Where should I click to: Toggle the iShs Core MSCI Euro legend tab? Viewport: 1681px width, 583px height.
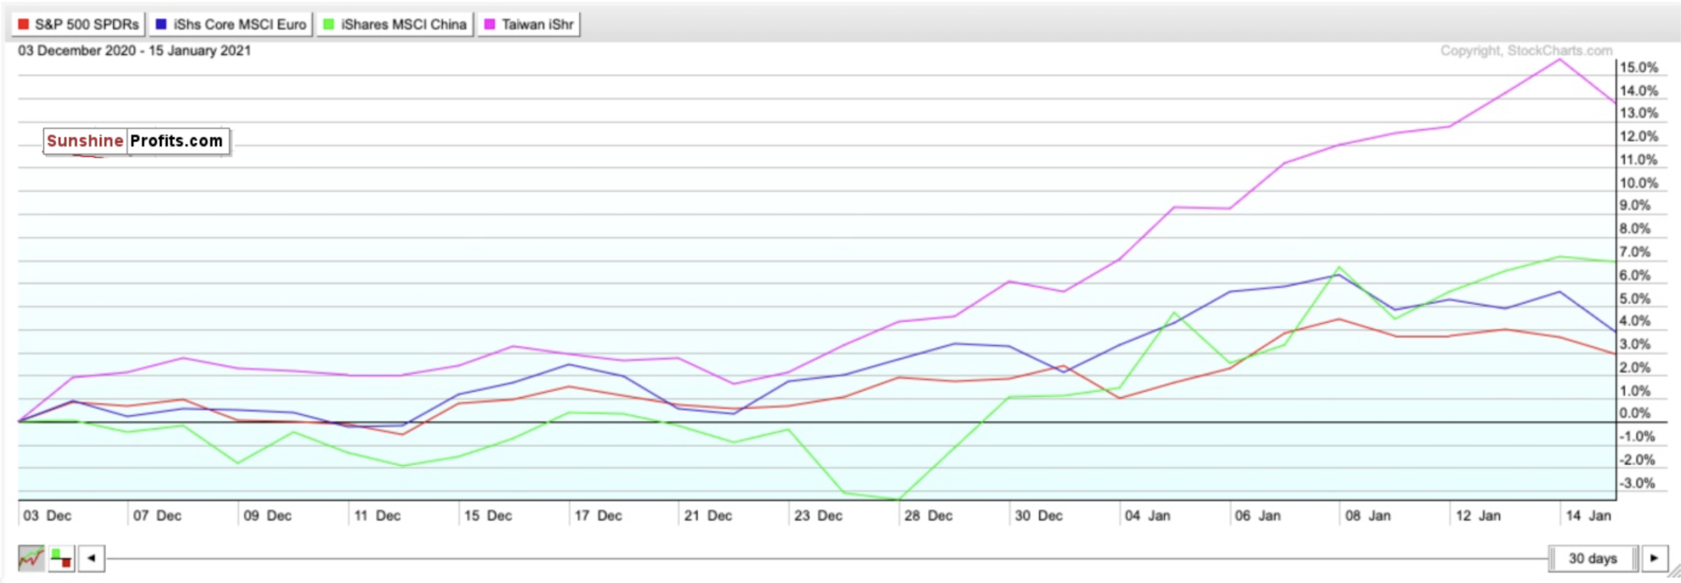[231, 25]
